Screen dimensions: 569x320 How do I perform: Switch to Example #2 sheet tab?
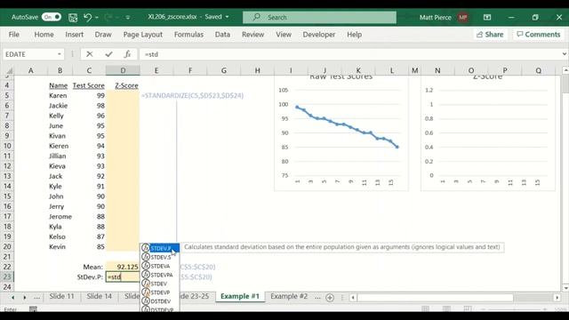[289, 296]
